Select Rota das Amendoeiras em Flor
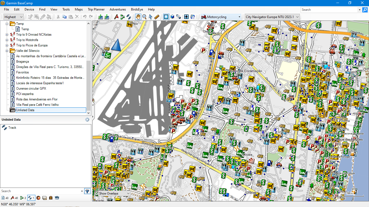369x207 pixels. coord(37,99)
